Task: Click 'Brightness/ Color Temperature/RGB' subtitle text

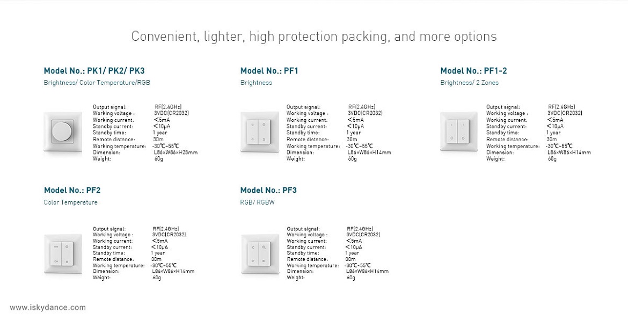Action: click(97, 83)
